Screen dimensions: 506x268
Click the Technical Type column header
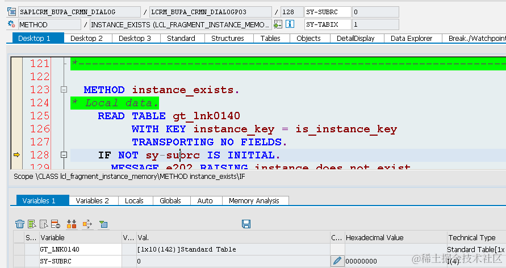point(476,237)
